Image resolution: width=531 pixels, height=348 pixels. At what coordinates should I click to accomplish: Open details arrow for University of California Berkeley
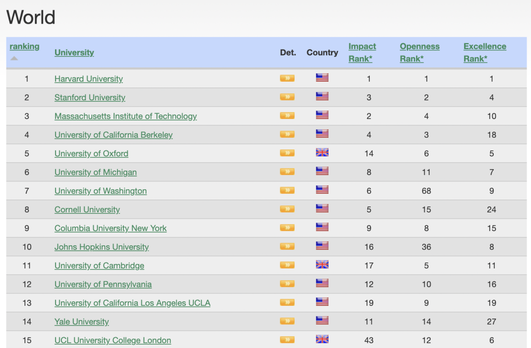click(x=287, y=134)
